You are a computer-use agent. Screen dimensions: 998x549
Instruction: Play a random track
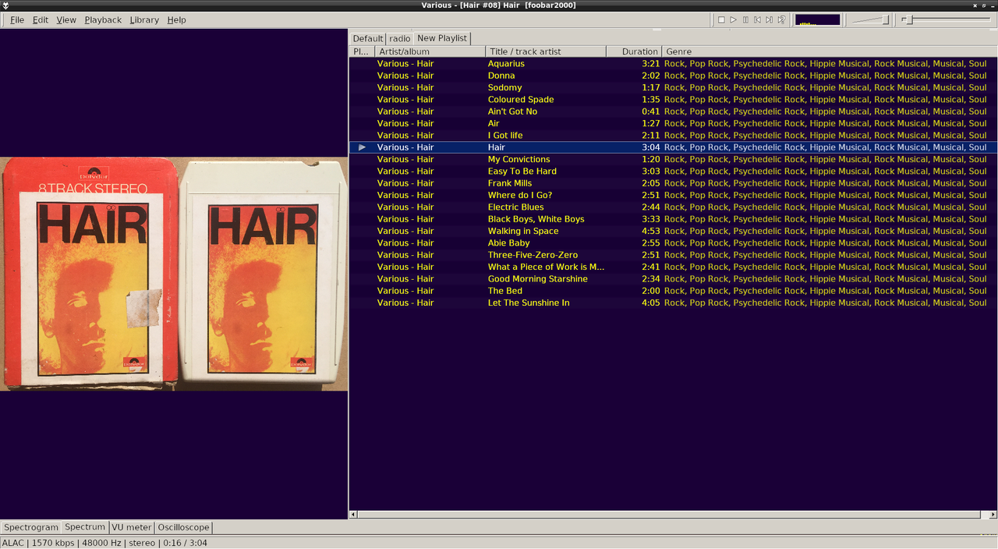pyautogui.click(x=781, y=19)
